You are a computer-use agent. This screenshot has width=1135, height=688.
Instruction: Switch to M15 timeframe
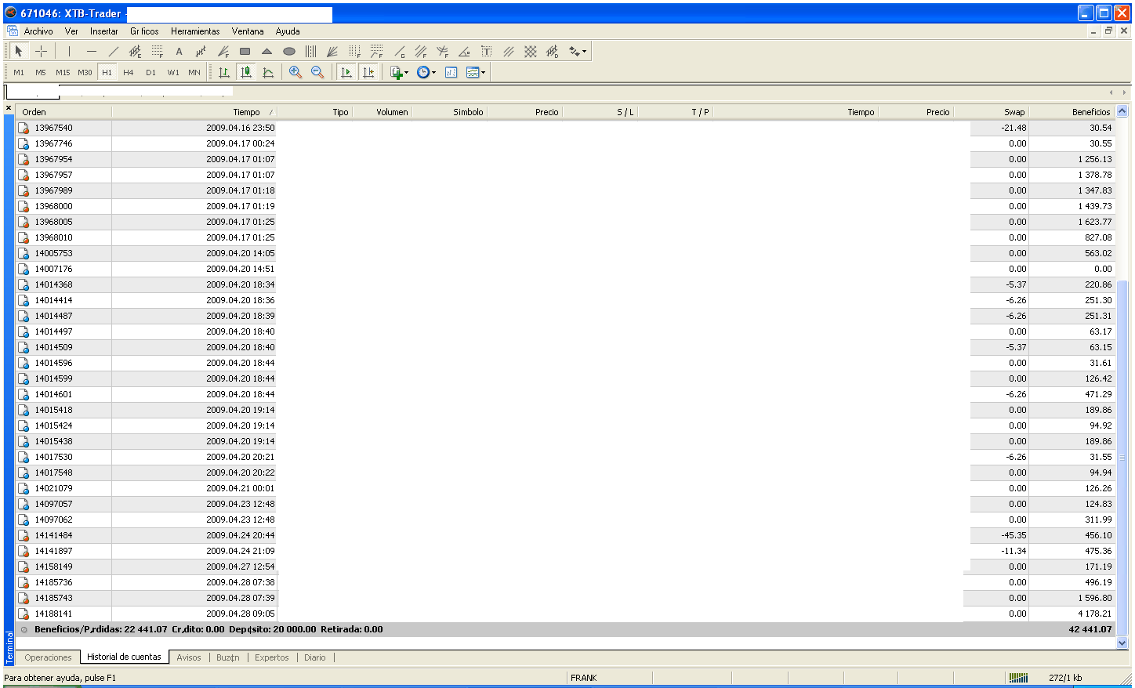click(63, 72)
